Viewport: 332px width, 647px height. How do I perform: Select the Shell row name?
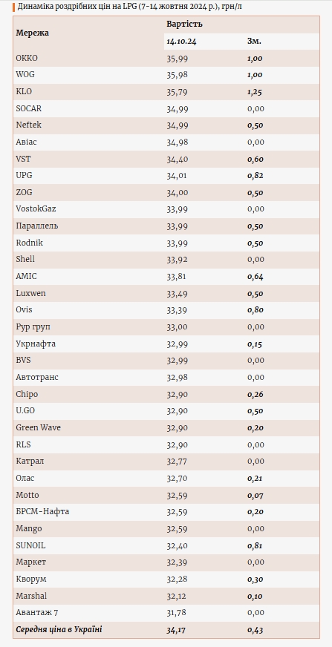tap(25, 259)
